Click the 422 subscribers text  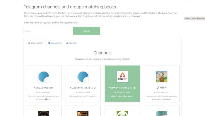(45, 92)
